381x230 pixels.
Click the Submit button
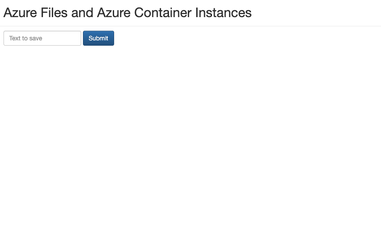click(x=98, y=38)
